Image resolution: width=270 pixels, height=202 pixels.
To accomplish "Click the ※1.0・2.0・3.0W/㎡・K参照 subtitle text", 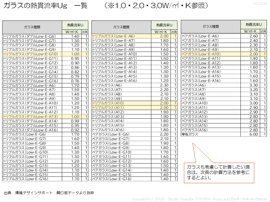I will 156,6.
